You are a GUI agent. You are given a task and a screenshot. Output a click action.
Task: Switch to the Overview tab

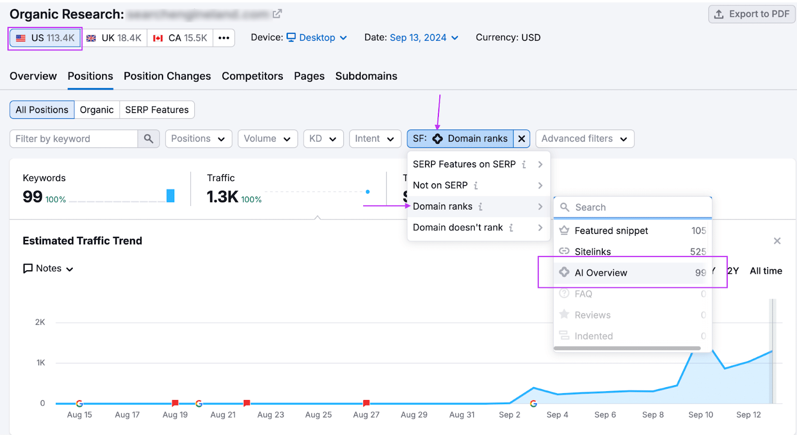[33, 76]
